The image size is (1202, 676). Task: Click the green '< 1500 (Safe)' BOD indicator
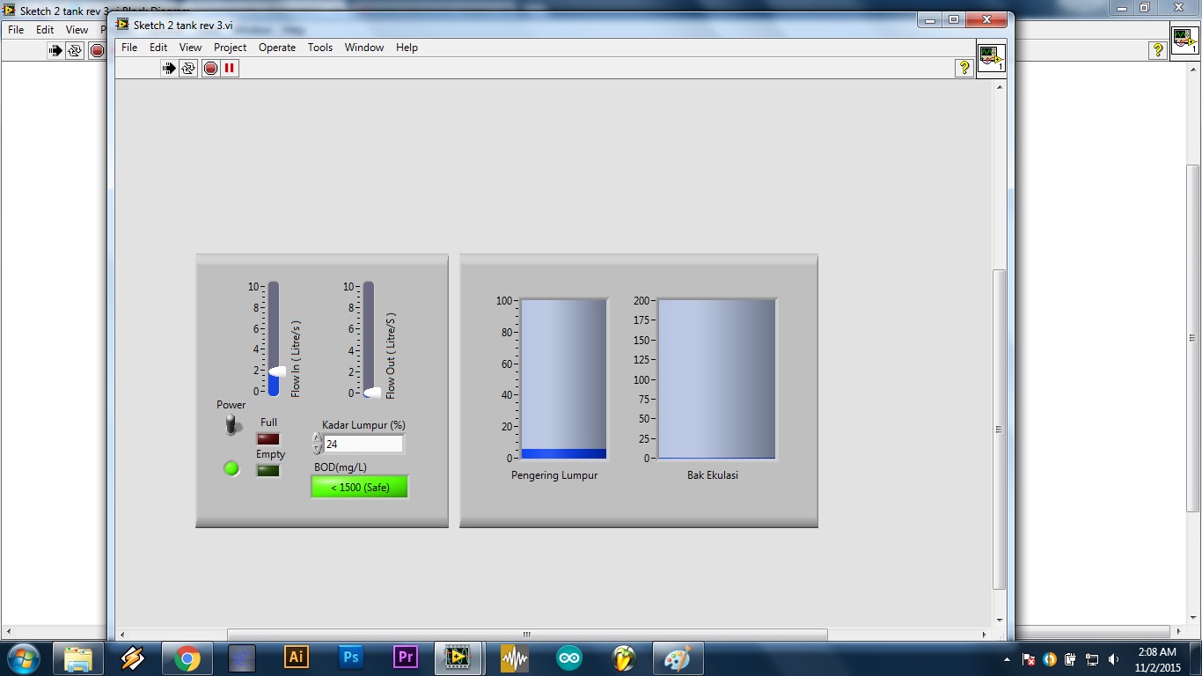coord(359,487)
